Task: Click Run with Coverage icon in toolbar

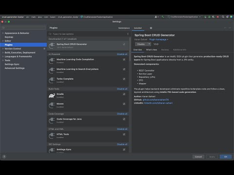Action: (x=214, y=17)
